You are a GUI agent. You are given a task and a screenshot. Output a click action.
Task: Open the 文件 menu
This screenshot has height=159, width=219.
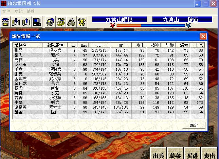click(x=6, y=12)
